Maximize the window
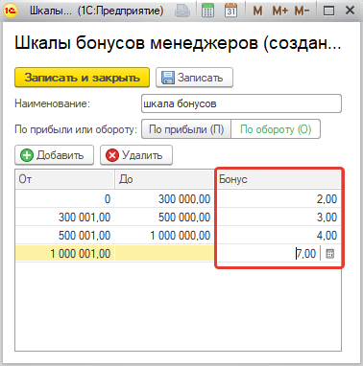 pyautogui.click(x=328, y=11)
